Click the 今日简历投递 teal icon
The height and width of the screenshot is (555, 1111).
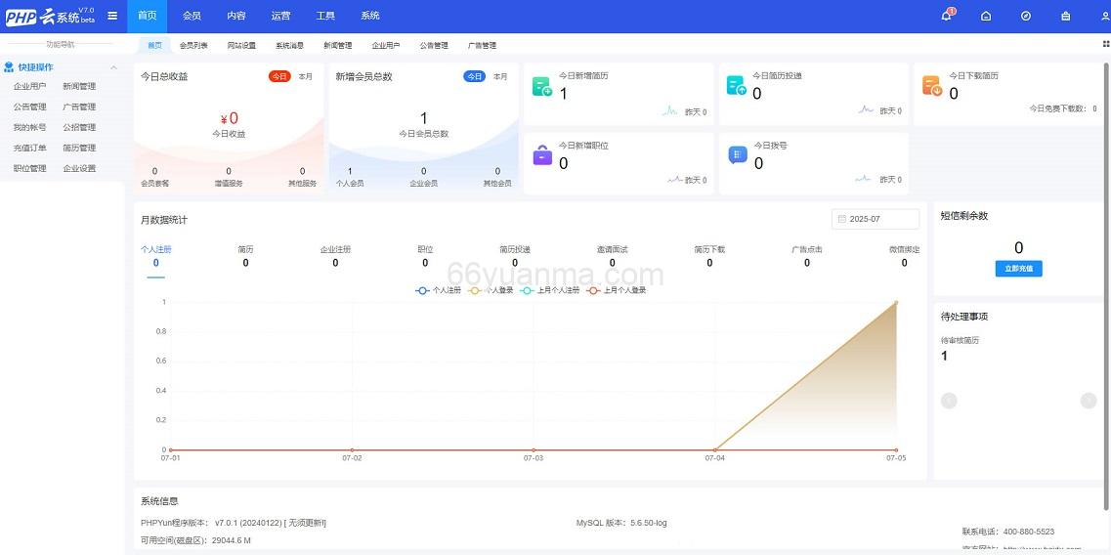click(x=736, y=86)
